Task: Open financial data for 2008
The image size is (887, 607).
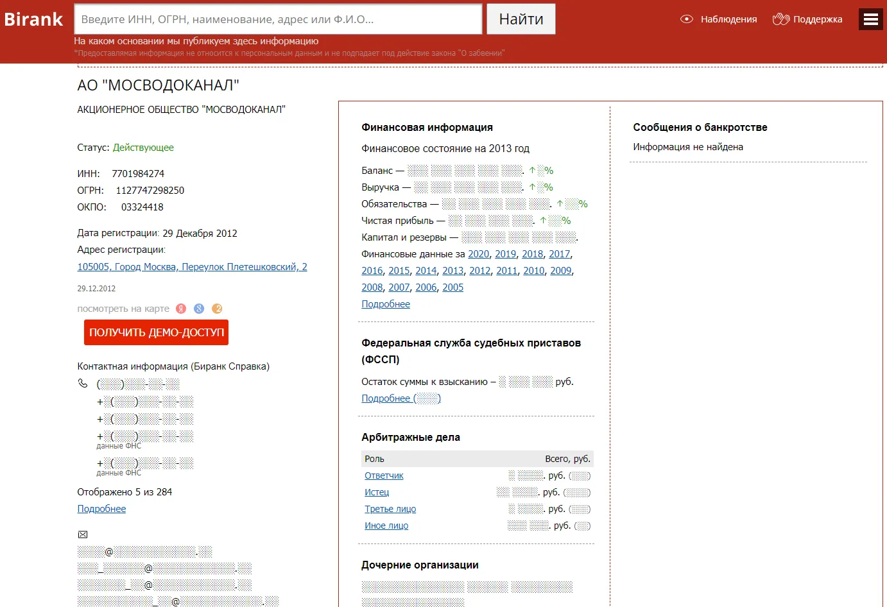Action: [x=372, y=287]
